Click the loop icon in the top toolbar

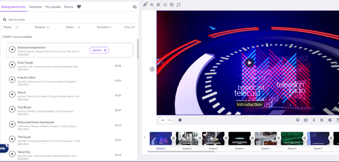point(165,4)
